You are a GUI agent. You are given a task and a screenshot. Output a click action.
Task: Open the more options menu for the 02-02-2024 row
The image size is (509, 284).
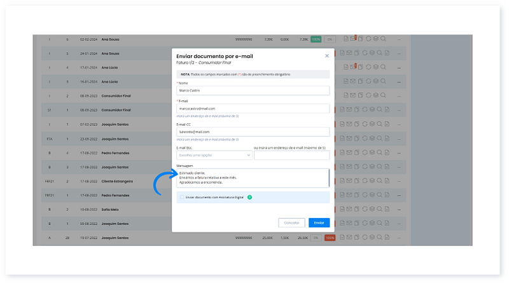point(400,39)
